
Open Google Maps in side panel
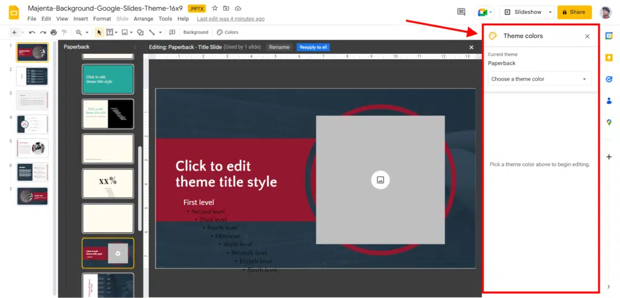click(609, 122)
